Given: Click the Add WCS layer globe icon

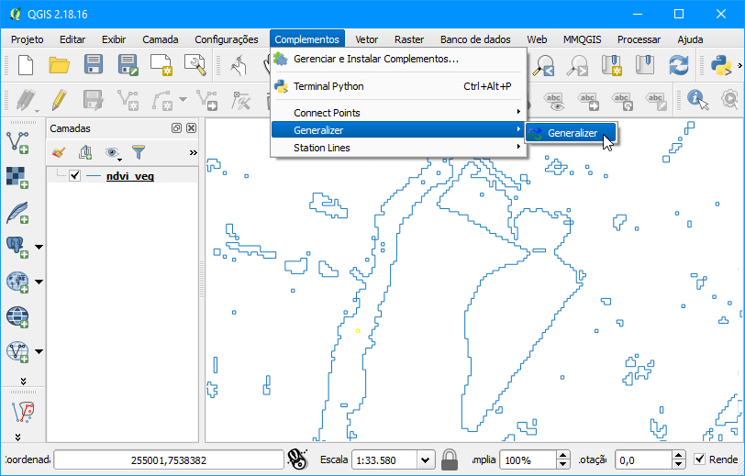Looking at the screenshot, I should point(17,316).
